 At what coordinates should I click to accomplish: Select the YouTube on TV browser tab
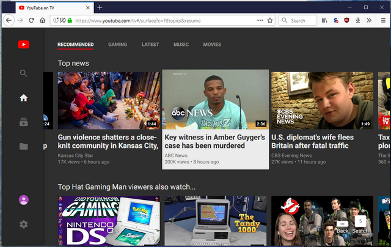54,8
